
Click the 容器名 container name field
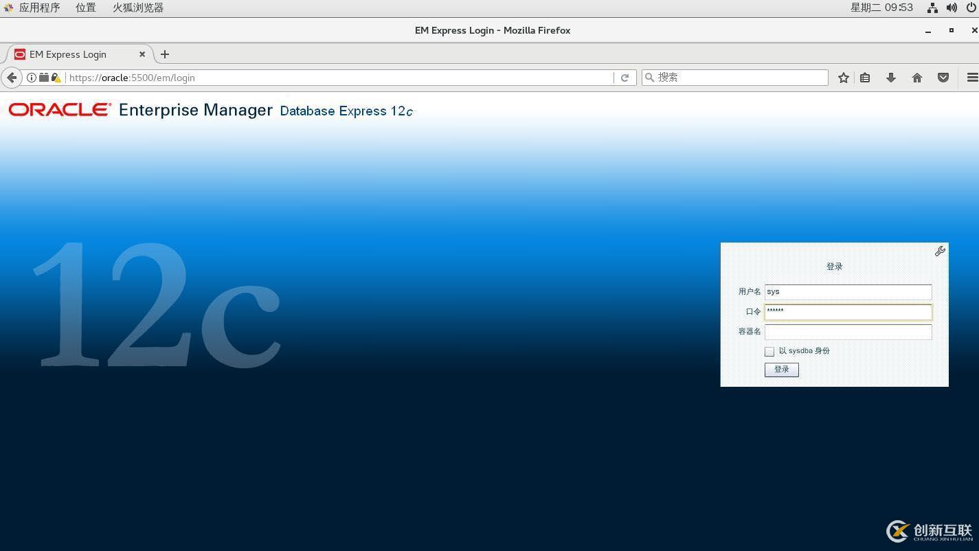point(848,332)
